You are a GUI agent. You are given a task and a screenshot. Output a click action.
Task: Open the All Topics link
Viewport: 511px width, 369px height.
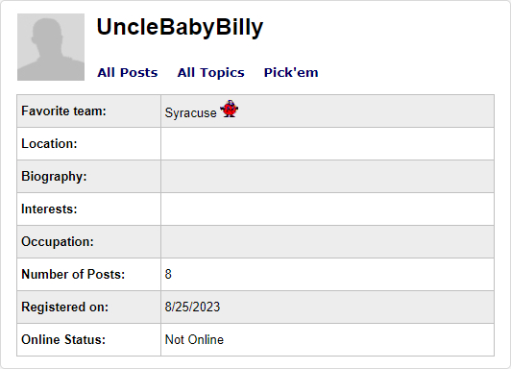coord(211,72)
